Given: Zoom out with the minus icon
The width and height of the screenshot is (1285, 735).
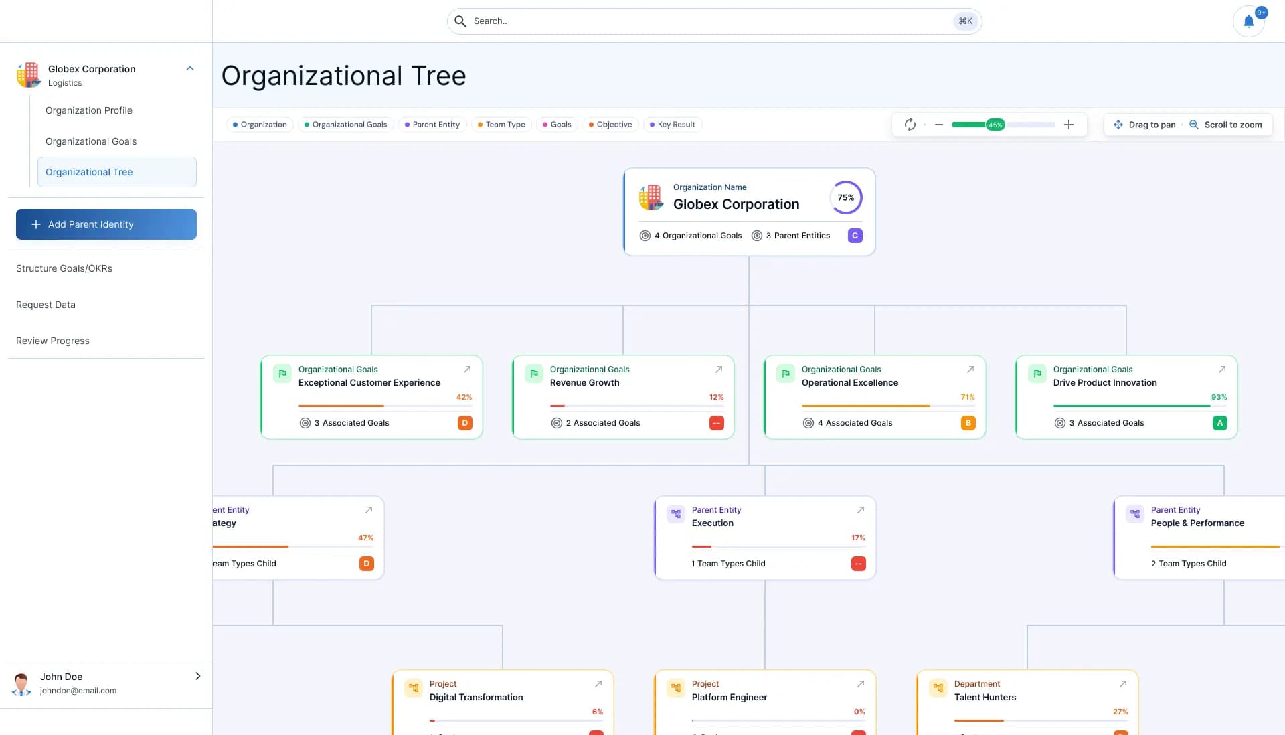Looking at the screenshot, I should point(939,125).
